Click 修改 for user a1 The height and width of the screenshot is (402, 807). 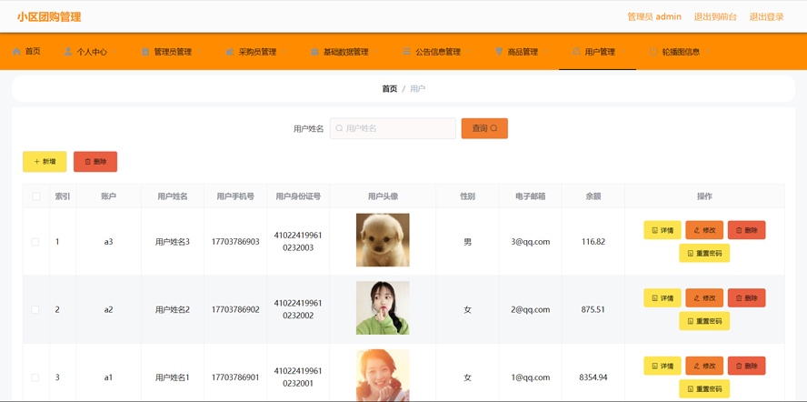click(x=704, y=366)
